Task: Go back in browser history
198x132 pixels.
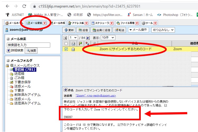Action: [8, 6]
